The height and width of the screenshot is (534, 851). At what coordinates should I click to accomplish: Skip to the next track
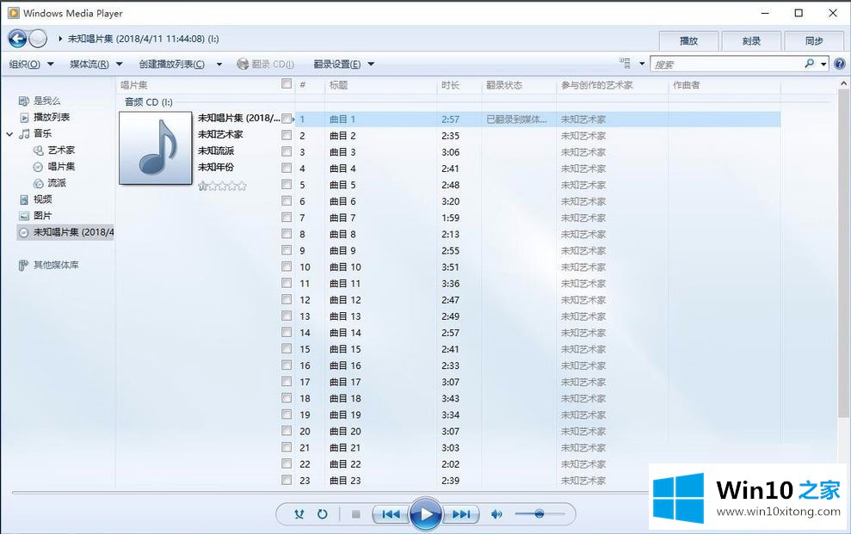click(x=461, y=514)
